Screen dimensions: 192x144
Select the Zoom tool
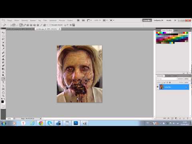[3, 96]
